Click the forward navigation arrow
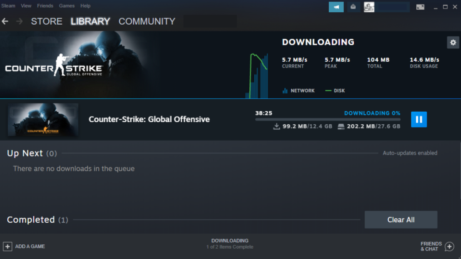461x259 pixels. point(19,21)
